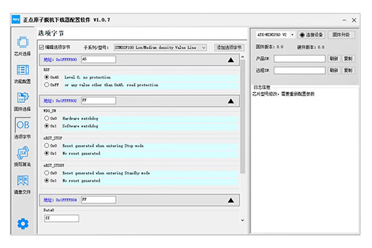Screen dimensions: 372x248
Task: Select WDG_SW 0x0 Hardware watchdog
Action: (x=47, y=117)
